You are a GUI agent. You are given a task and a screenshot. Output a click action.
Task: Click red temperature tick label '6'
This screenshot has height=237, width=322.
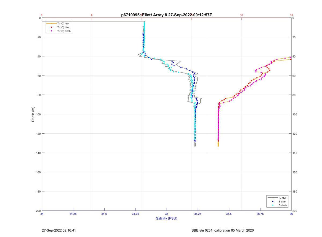(92, 15)
